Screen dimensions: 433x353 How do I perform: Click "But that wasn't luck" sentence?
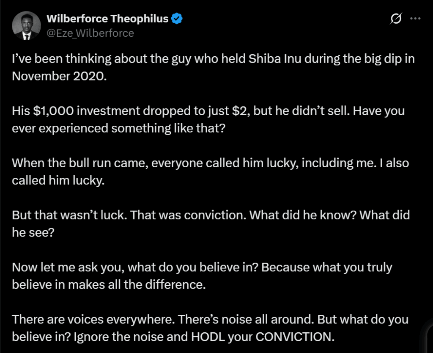click(x=69, y=215)
